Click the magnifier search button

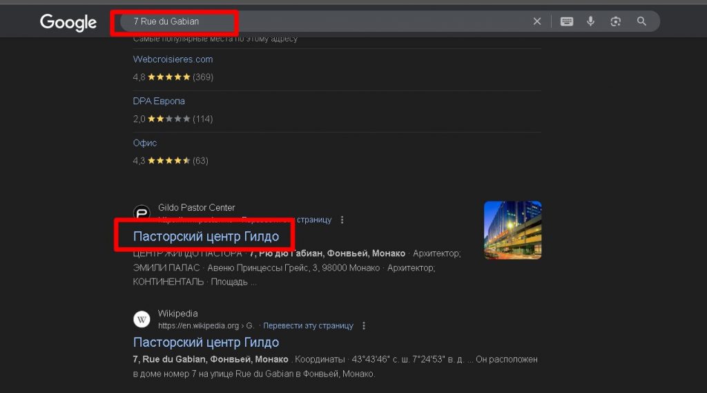[641, 21]
